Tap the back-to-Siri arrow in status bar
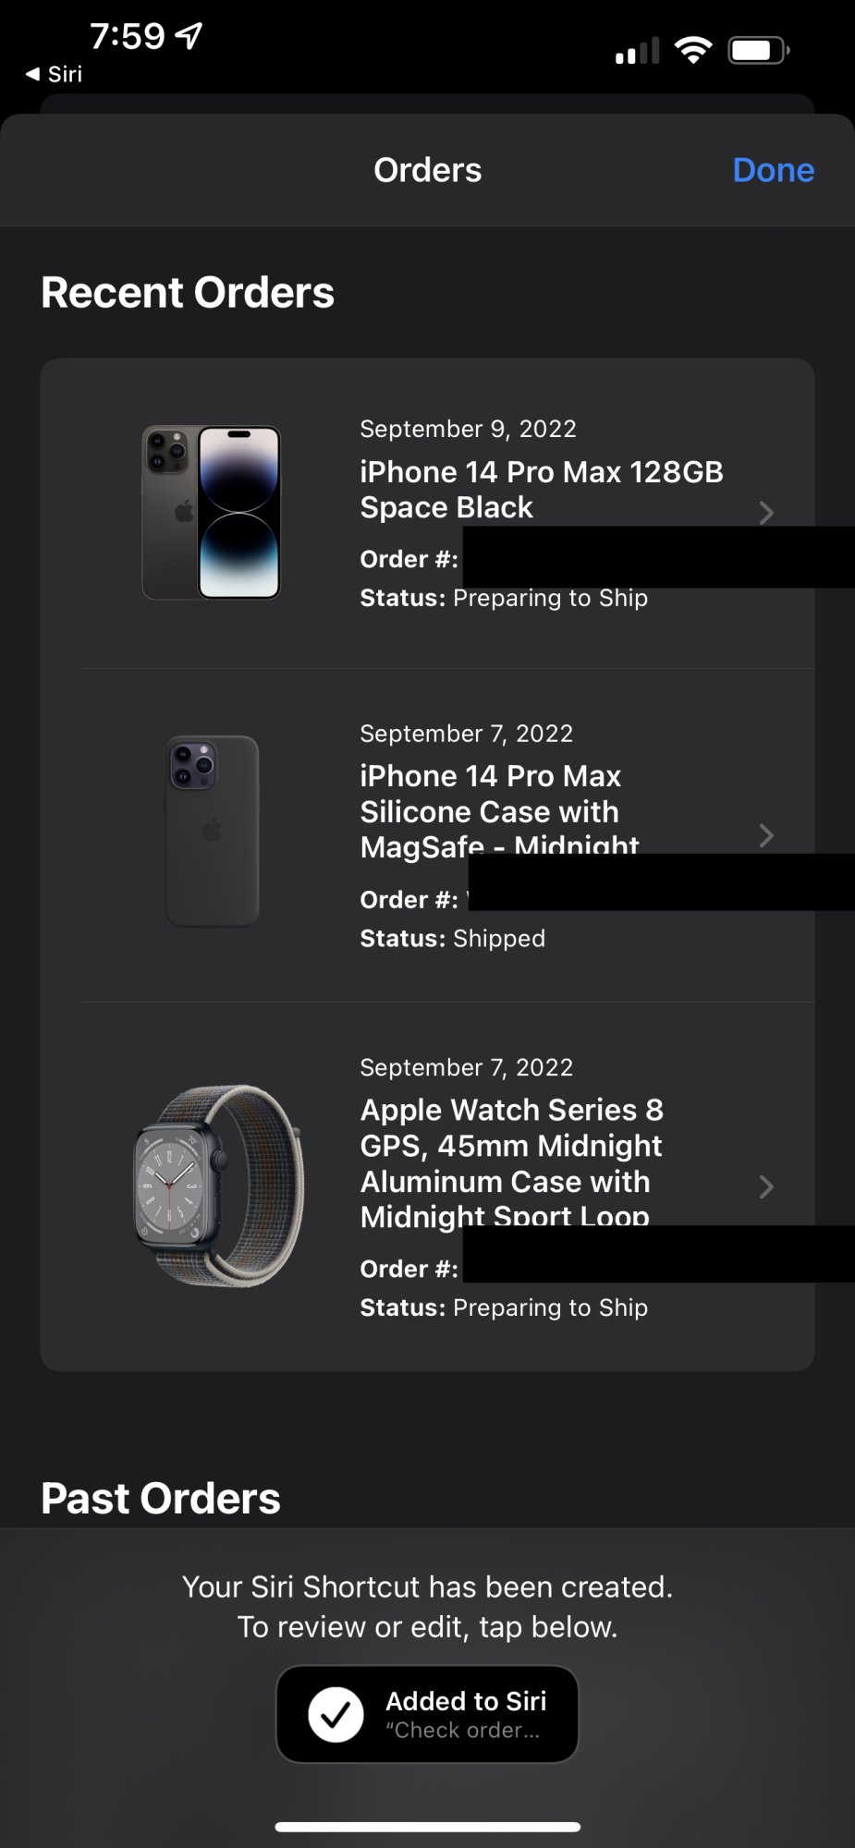Image resolution: width=855 pixels, height=1848 pixels. 33,74
